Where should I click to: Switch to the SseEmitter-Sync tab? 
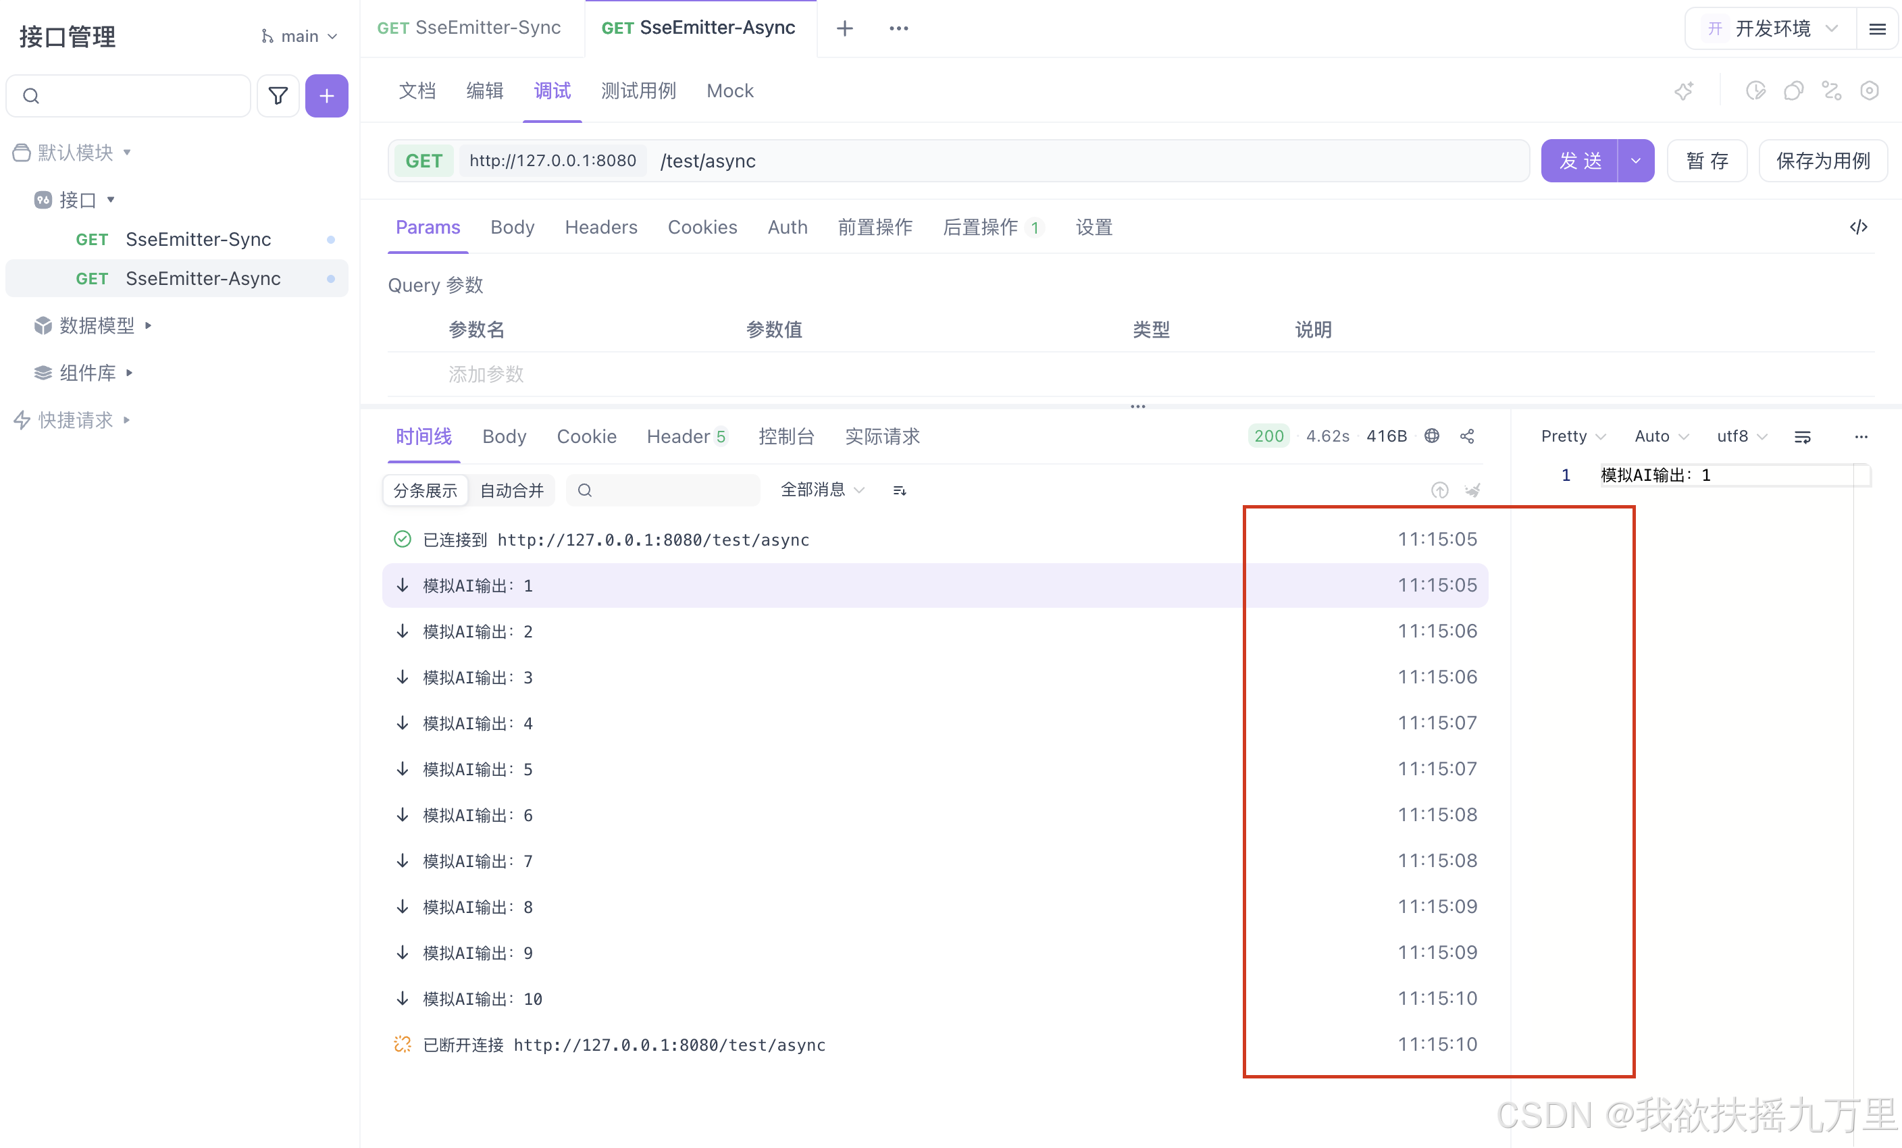(x=469, y=28)
